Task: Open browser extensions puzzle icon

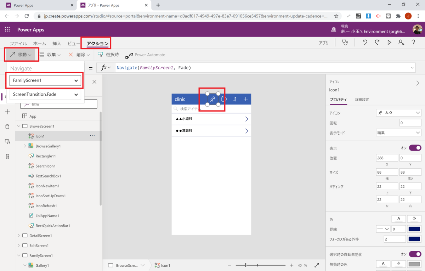Action: 398,16
